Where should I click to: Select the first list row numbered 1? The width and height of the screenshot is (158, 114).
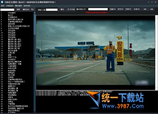(x=17, y=13)
